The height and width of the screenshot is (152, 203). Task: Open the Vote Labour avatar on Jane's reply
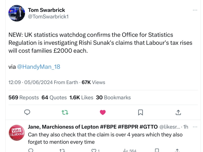click(x=16, y=133)
